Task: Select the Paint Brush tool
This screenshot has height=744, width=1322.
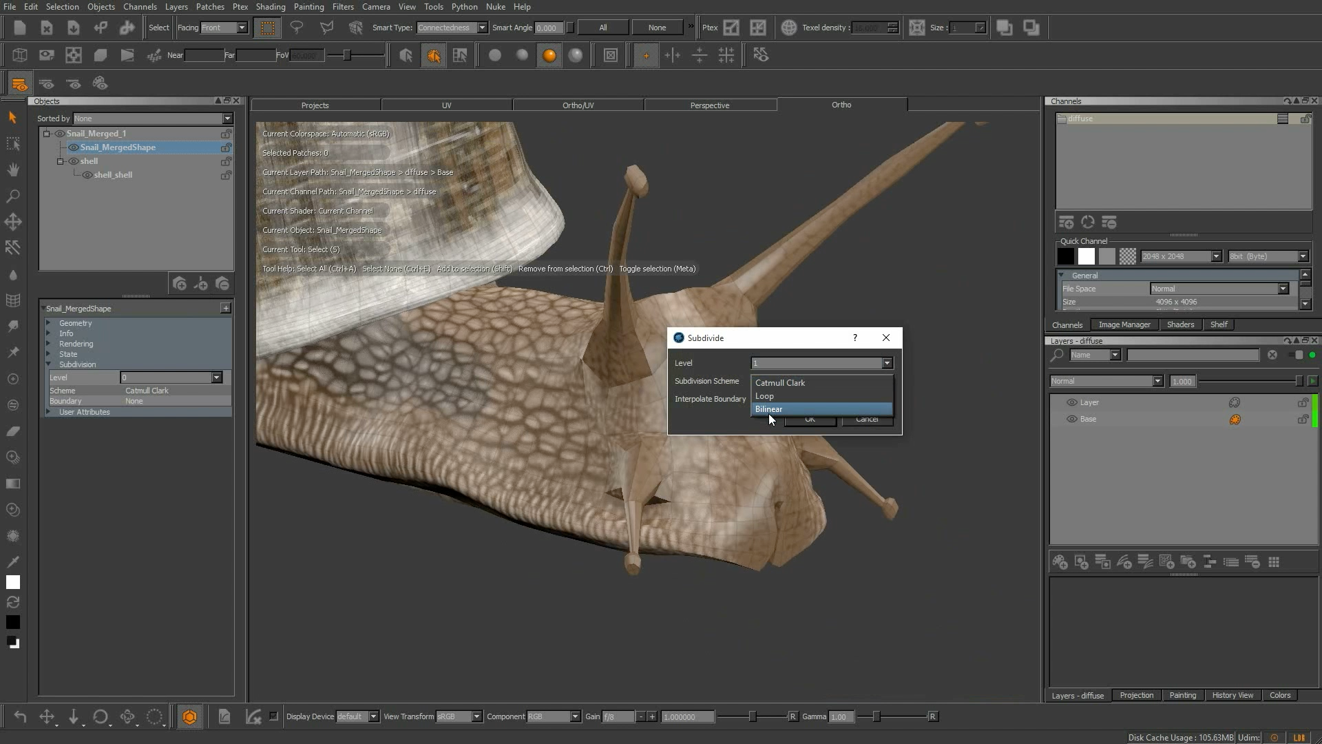Action: click(12, 325)
